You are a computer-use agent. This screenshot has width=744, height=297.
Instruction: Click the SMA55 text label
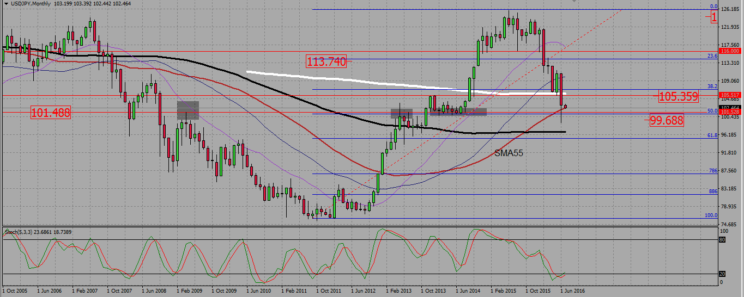click(509, 153)
